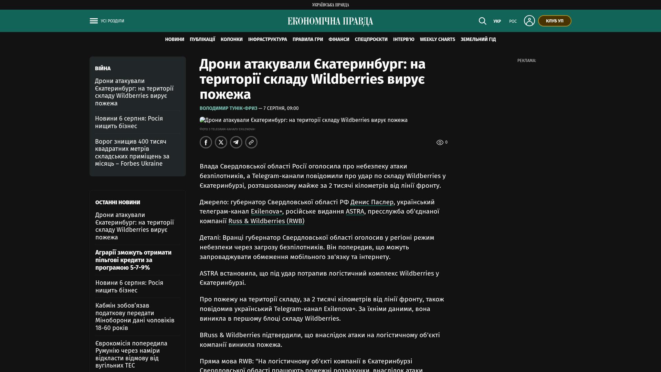
Task: Open the Публікації menu item
Action: point(202,40)
